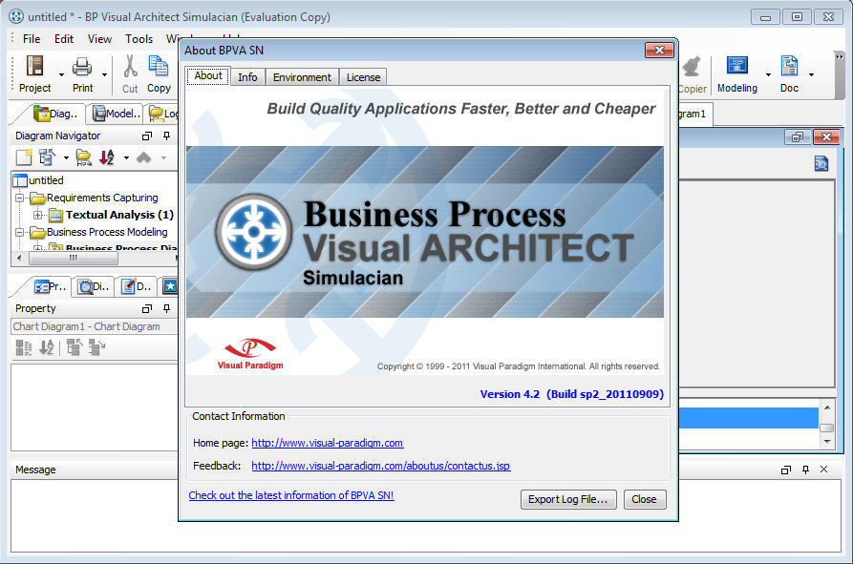The height and width of the screenshot is (564, 853).
Task: Open the visual-paradigm.com home page link
Action: pyautogui.click(x=328, y=443)
